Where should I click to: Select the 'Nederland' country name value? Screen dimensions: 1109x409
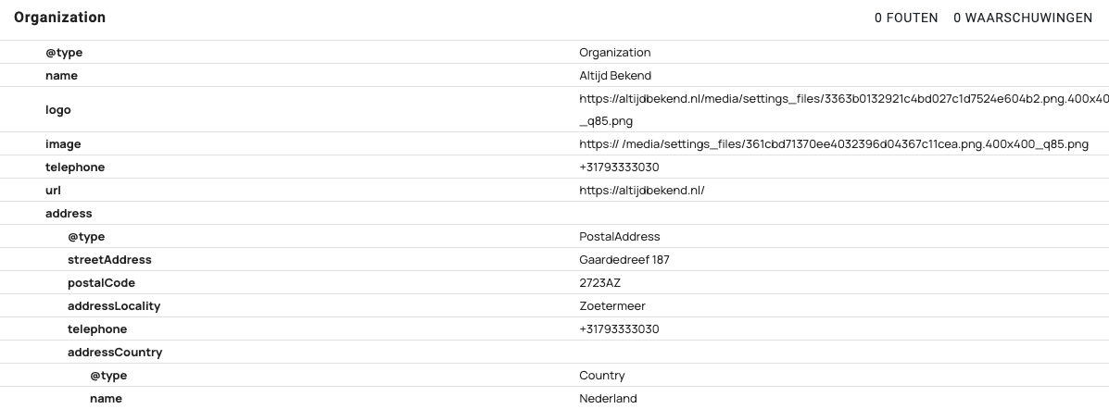click(x=609, y=399)
